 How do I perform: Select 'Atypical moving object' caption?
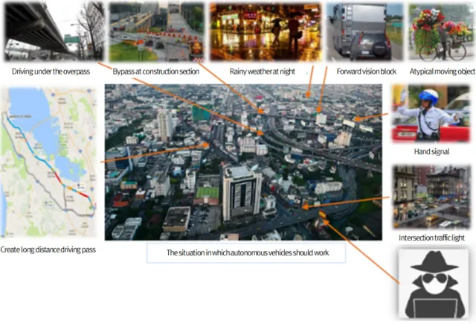[x=443, y=72]
